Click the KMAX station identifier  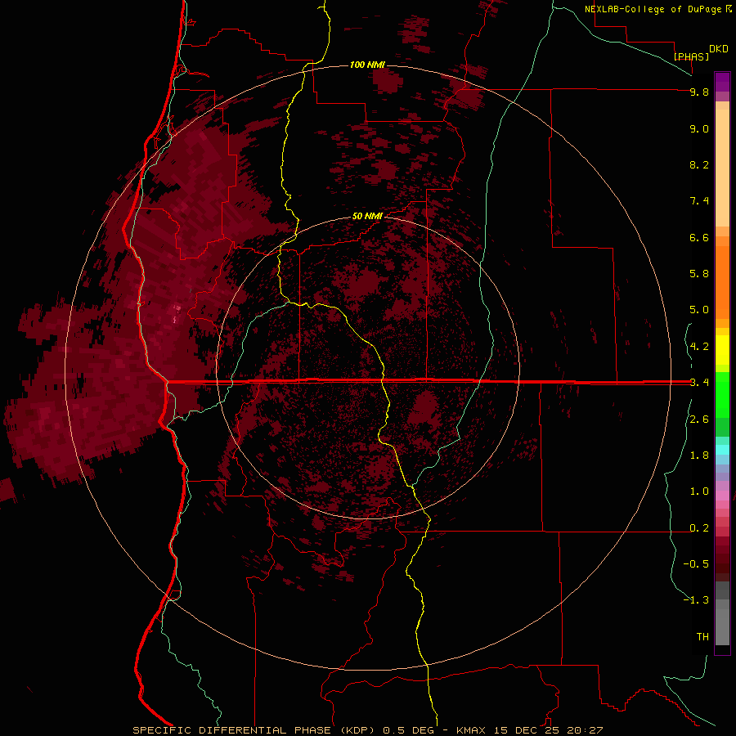click(x=473, y=730)
